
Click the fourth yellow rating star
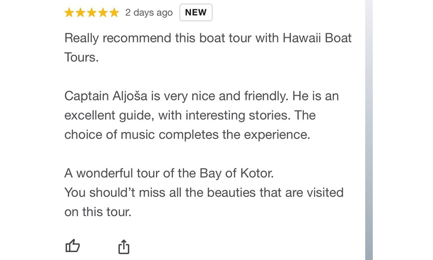pyautogui.click(x=103, y=13)
